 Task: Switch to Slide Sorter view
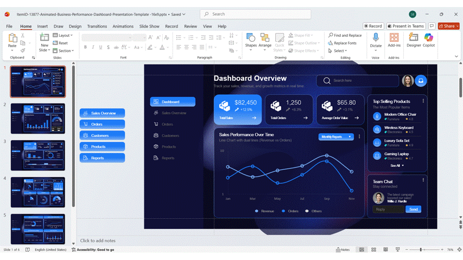tap(373, 250)
